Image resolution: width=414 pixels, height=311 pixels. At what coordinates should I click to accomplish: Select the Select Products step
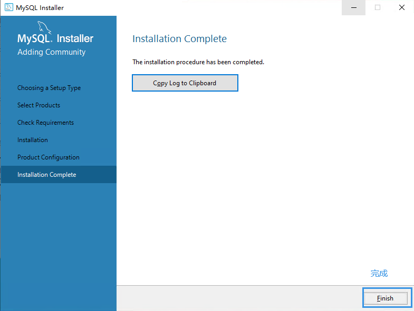click(x=39, y=105)
